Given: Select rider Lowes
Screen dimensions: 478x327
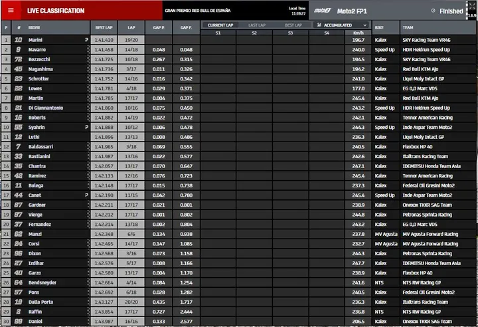Looking at the screenshot, I should (x=35, y=88).
